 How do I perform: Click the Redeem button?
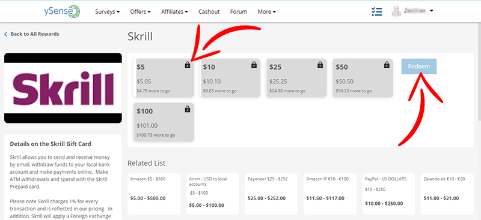pos(418,67)
